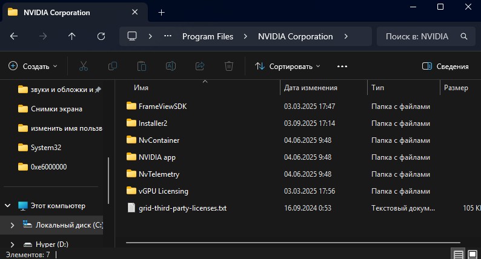Click the Cut scissors icon
Image resolution: width=481 pixels, height=259 pixels.
click(84, 66)
